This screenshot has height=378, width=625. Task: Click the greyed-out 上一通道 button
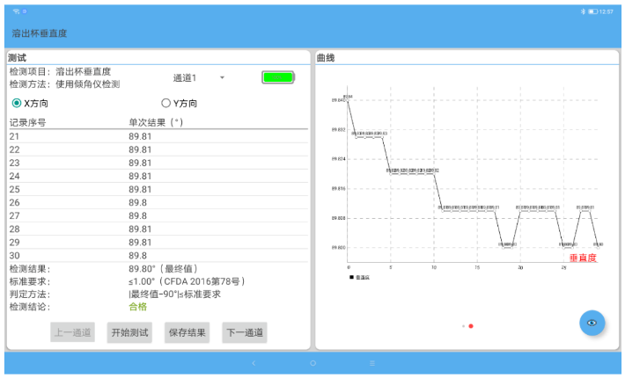72,332
